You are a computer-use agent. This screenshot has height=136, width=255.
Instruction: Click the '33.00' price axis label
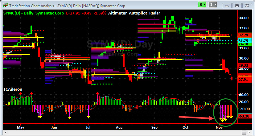point(244,28)
